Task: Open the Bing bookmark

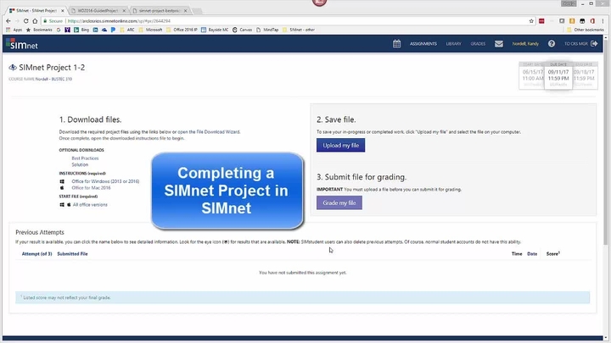Action: point(81,30)
